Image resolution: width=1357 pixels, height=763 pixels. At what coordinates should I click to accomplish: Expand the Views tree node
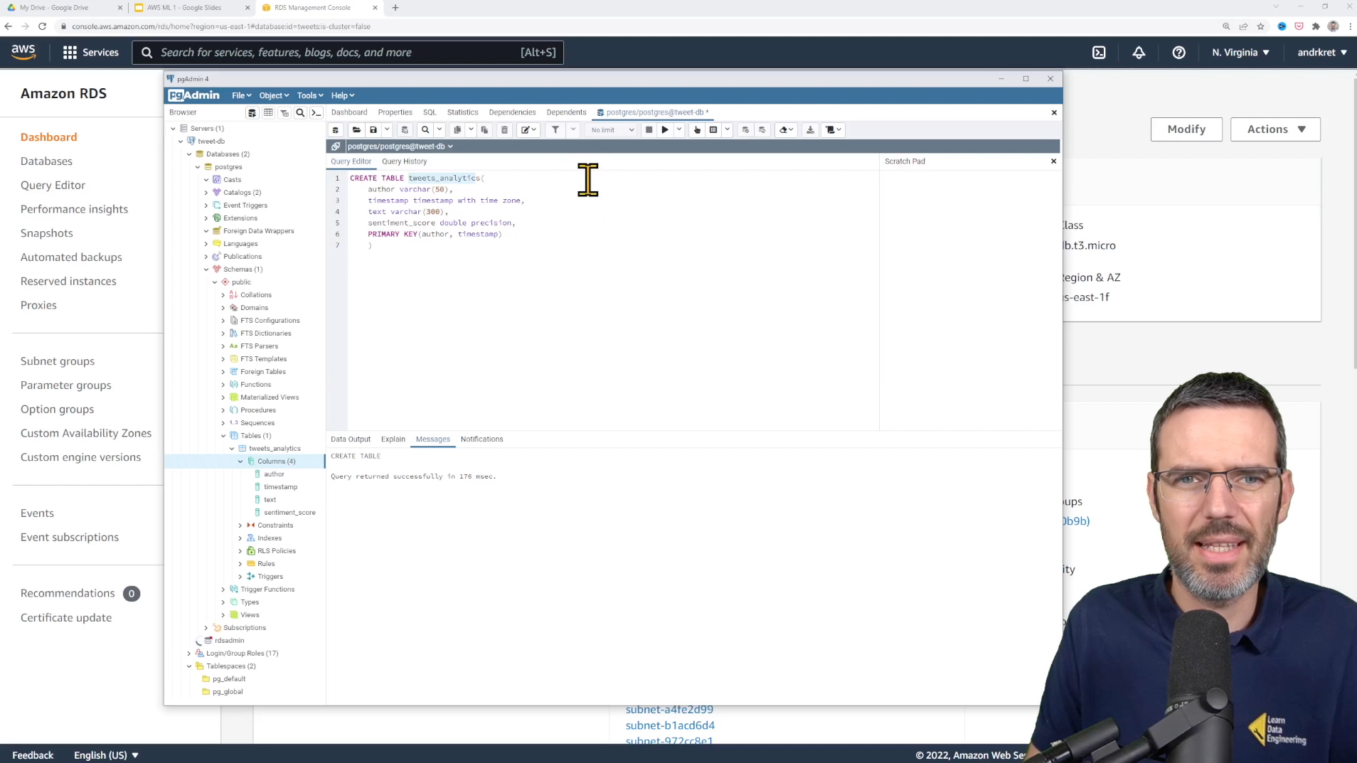click(x=223, y=615)
